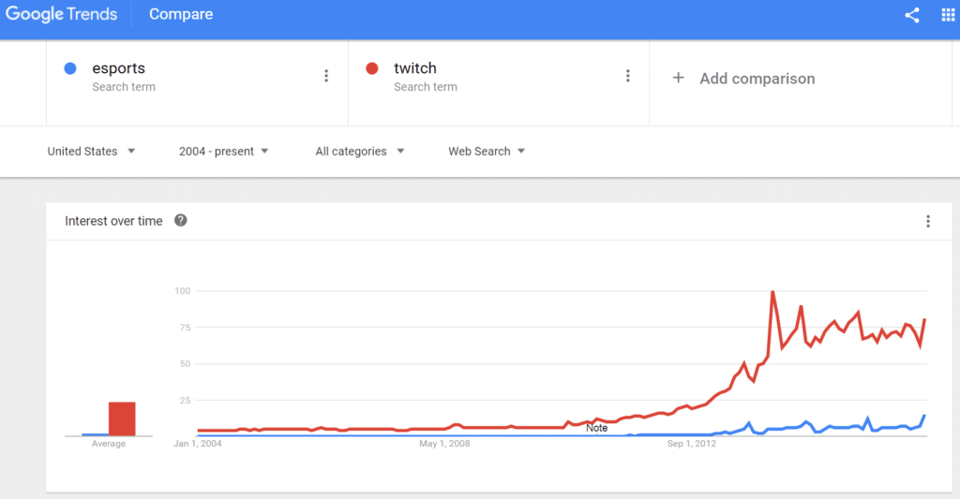
Task: Open the Google apps grid icon
Action: click(x=948, y=15)
